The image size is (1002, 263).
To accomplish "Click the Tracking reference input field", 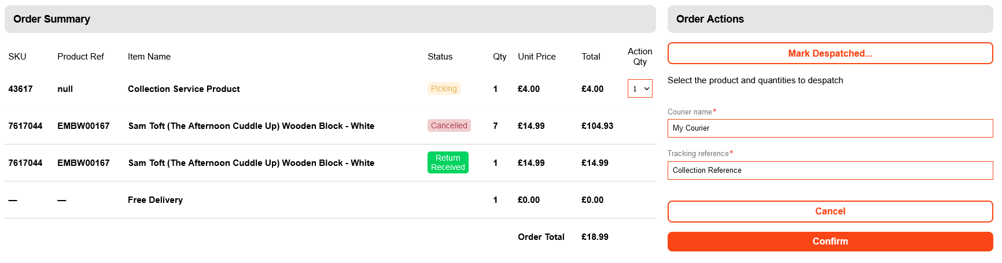I will [x=830, y=171].
